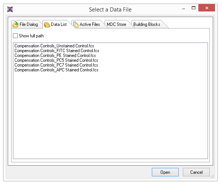Click the Active Files tab documents icon
222x186 pixels.
tap(75, 25)
